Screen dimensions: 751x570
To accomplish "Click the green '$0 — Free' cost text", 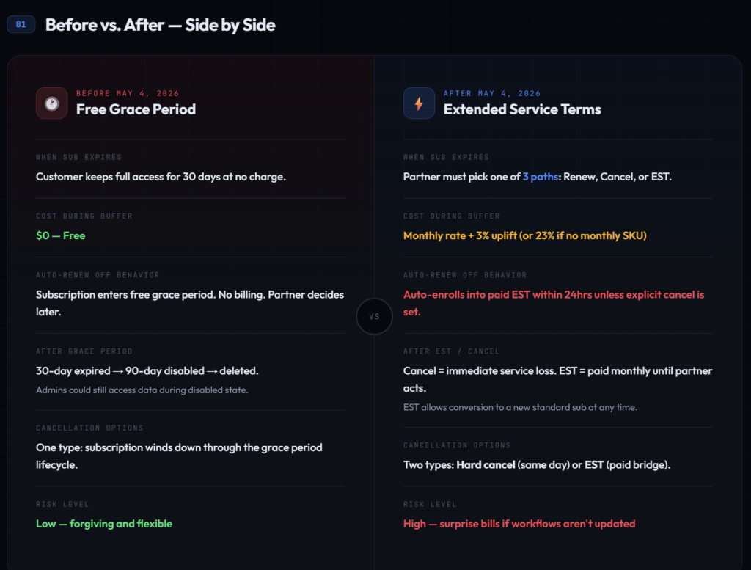I will click(60, 235).
